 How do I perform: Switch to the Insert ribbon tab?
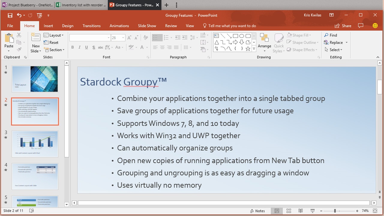[x=48, y=26]
